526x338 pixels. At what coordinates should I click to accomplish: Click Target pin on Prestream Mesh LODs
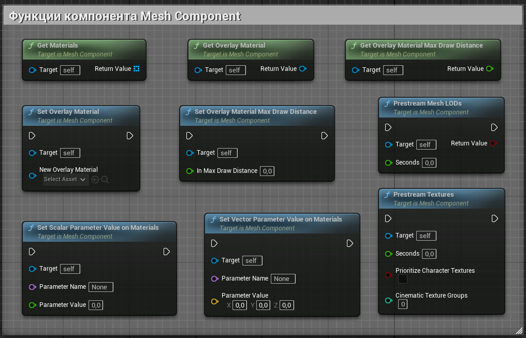389,144
